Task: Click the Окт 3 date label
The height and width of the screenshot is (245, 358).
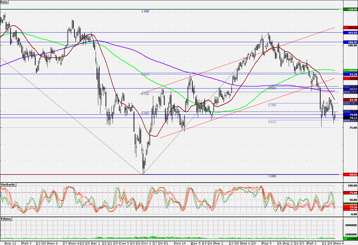Action: [x=146, y=243]
